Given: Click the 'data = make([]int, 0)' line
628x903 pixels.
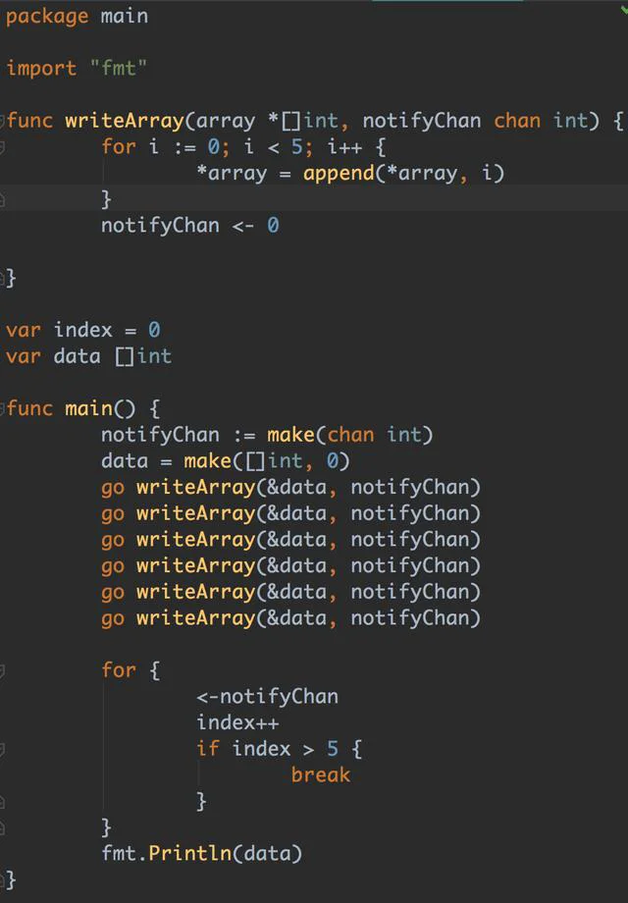Looking at the screenshot, I should click(226, 461).
